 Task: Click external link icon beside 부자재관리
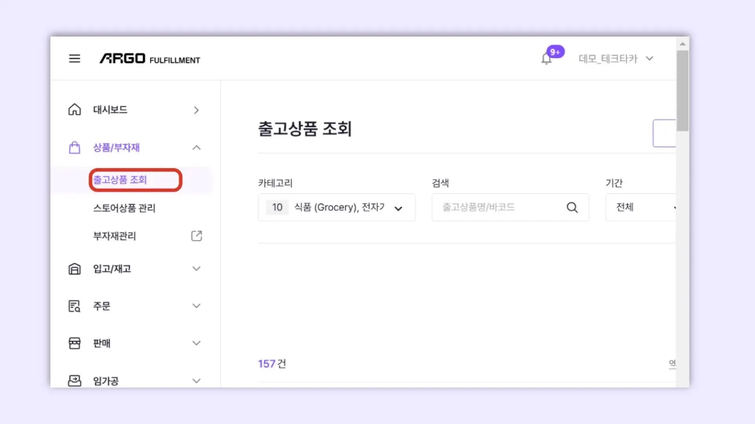pos(196,236)
